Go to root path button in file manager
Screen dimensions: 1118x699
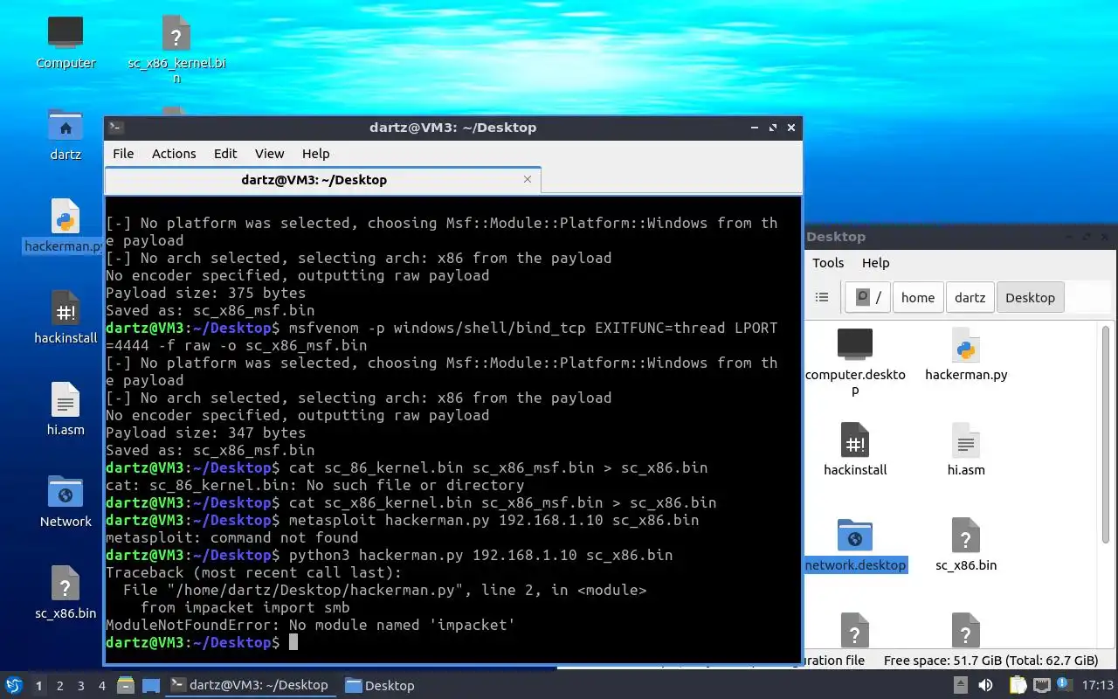click(867, 297)
